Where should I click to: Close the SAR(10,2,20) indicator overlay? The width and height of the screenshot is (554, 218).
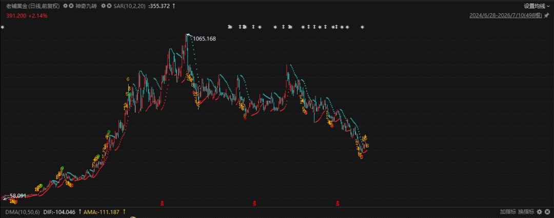[x=109, y=6]
